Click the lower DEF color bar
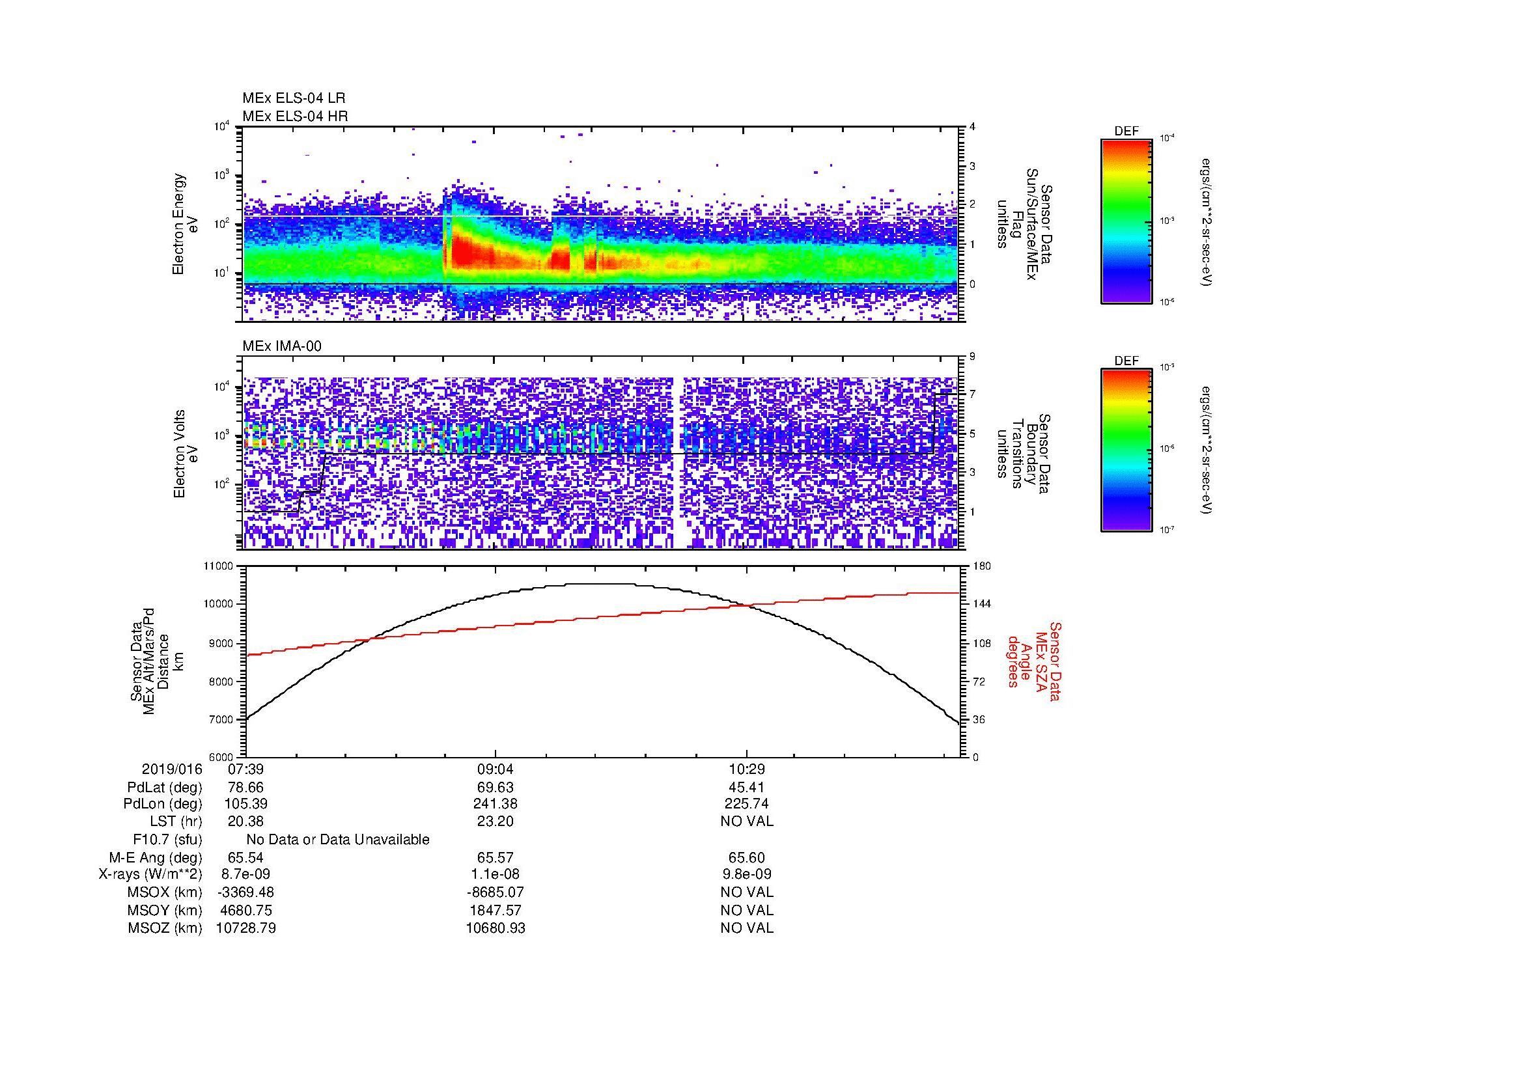This screenshot has height=1076, width=1523. click(x=1126, y=450)
